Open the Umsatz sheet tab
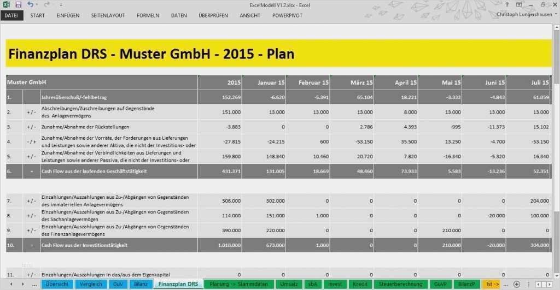This screenshot has width=560, height=290. (289, 285)
